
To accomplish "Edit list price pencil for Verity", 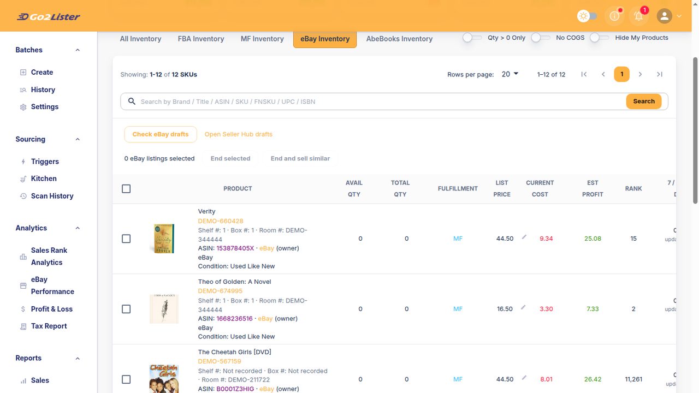I will tap(524, 237).
